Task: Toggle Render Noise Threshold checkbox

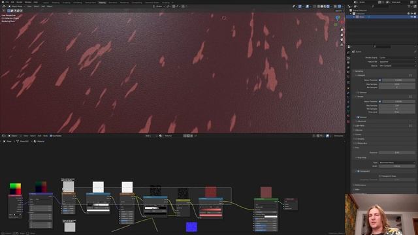Action: (x=380, y=102)
